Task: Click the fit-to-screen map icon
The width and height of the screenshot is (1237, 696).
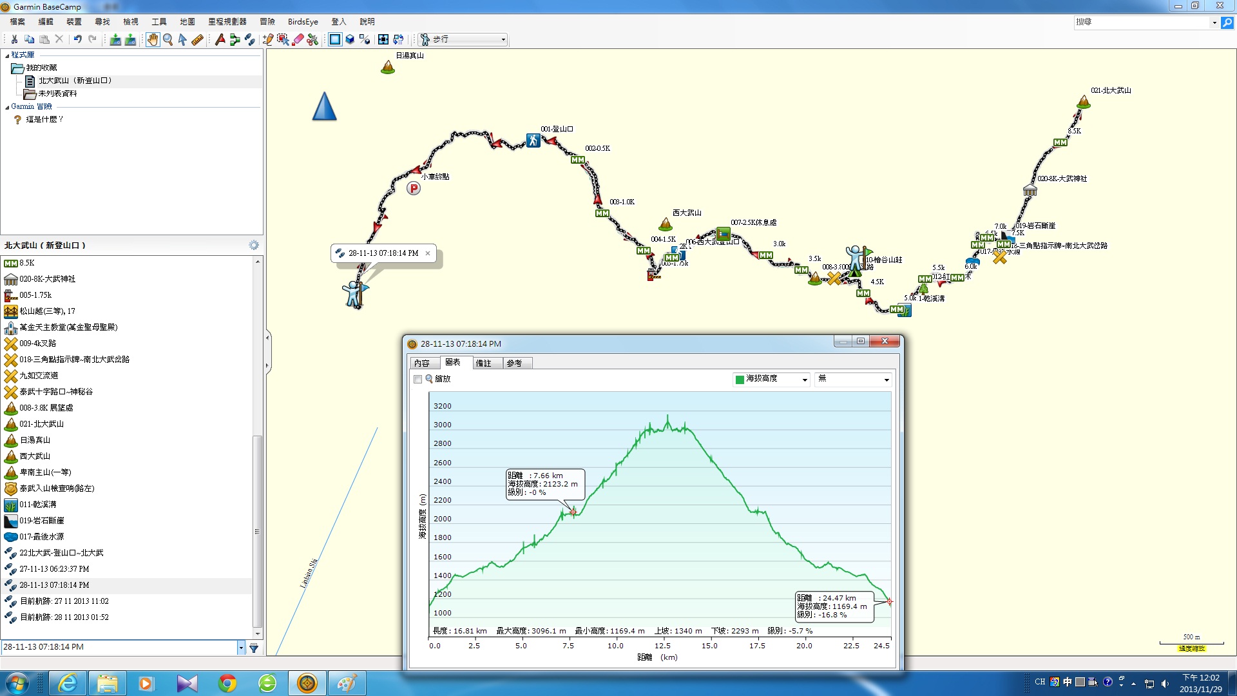Action: [x=383, y=39]
